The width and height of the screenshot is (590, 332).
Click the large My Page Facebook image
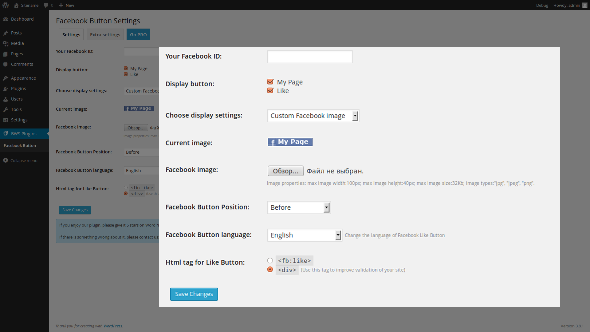290,142
